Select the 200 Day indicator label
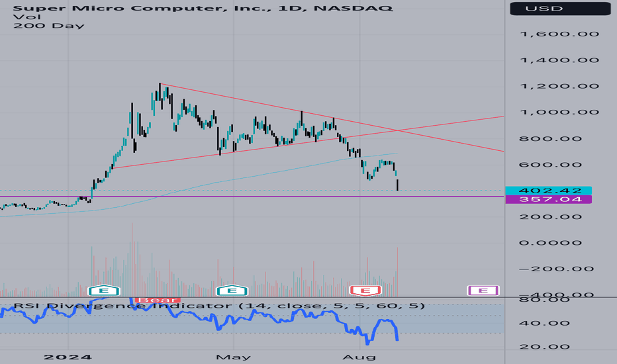 (x=49, y=26)
